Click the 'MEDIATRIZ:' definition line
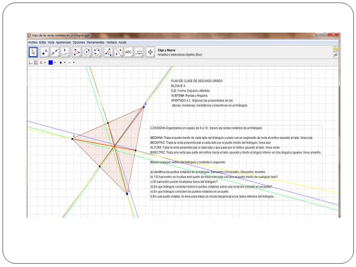Screen dimensions: 356x267 pos(211,142)
